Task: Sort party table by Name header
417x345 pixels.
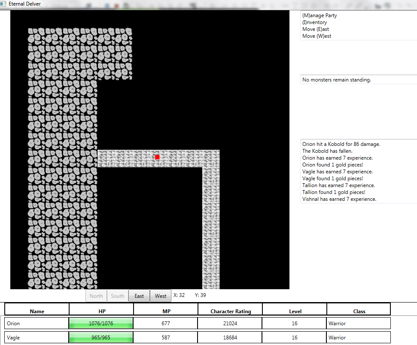Action: click(37, 311)
